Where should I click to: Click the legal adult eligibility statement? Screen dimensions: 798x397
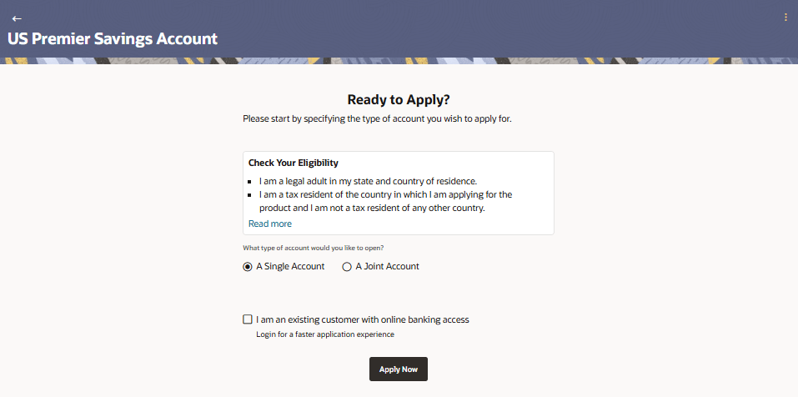click(367, 181)
